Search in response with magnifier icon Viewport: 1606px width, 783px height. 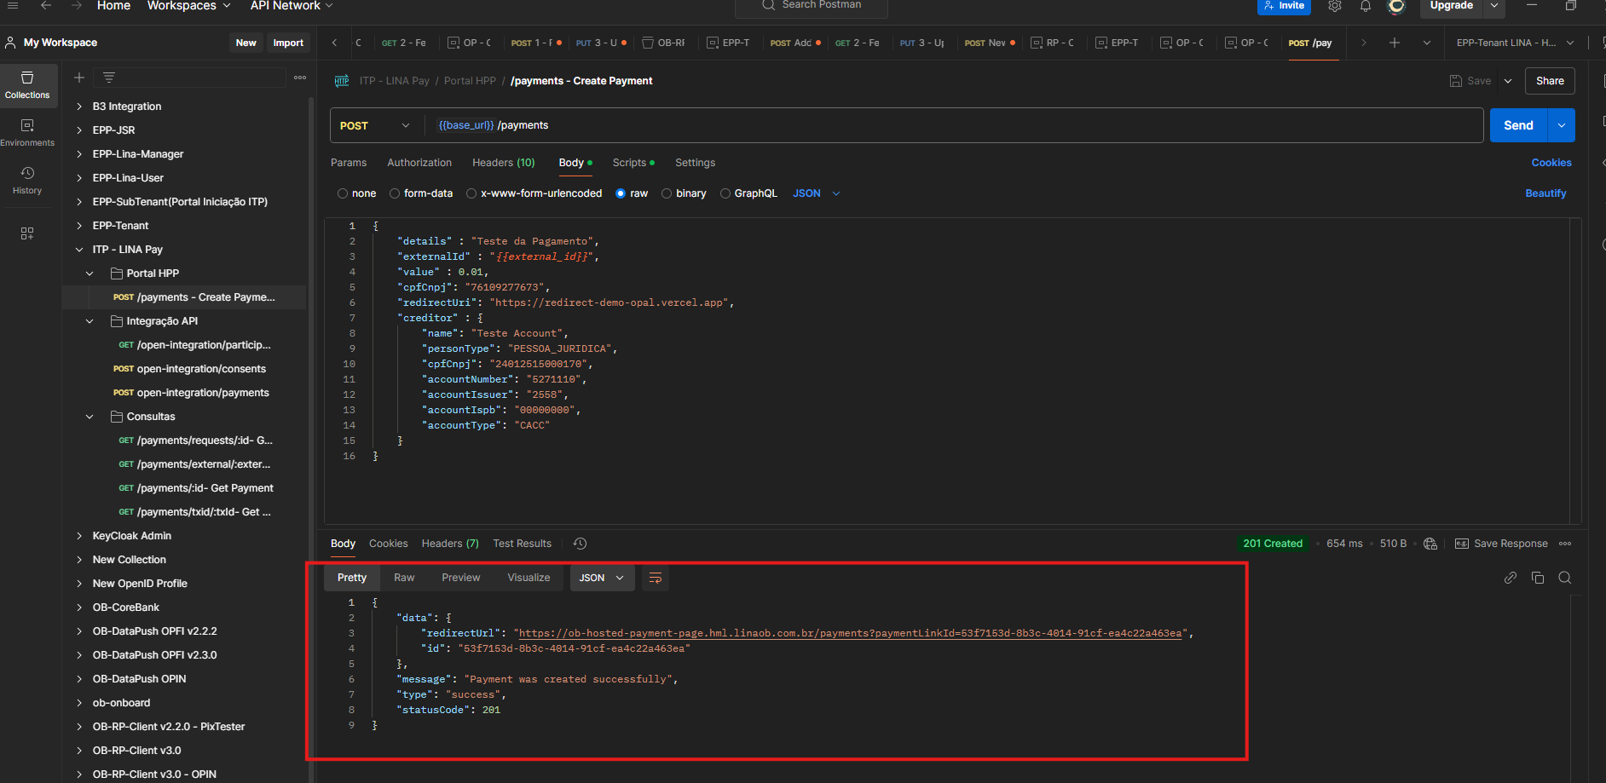pos(1565,578)
